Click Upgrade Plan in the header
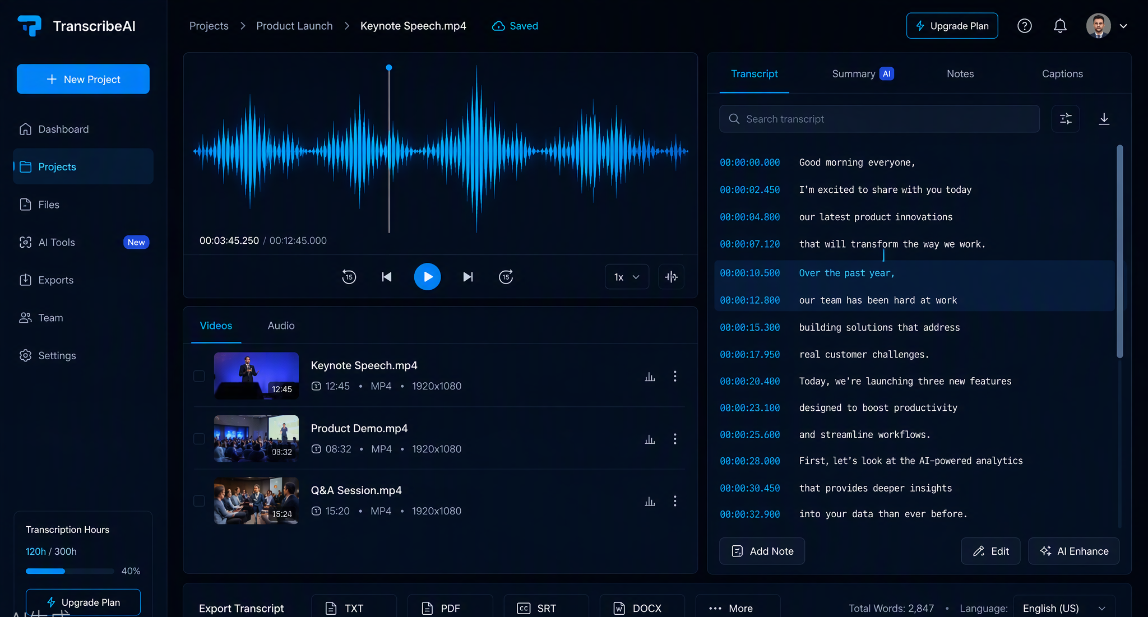The image size is (1148, 617). [952, 26]
